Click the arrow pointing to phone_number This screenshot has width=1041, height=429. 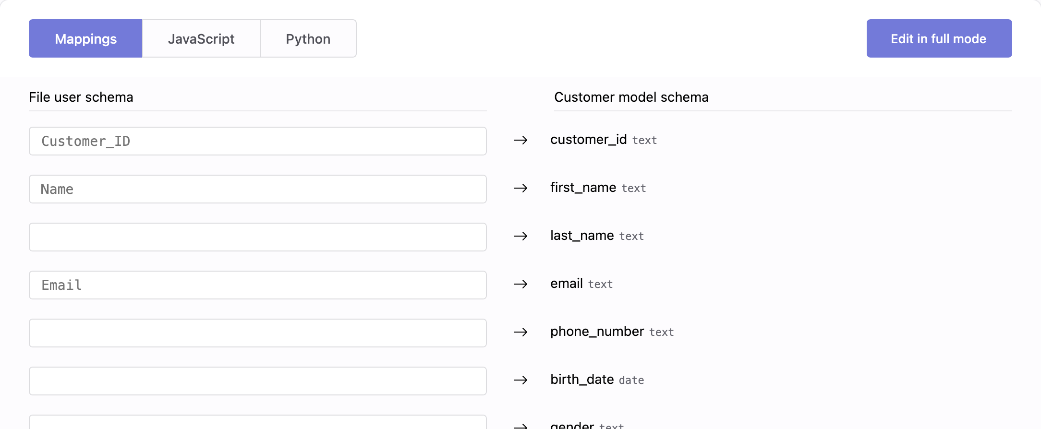(x=520, y=332)
